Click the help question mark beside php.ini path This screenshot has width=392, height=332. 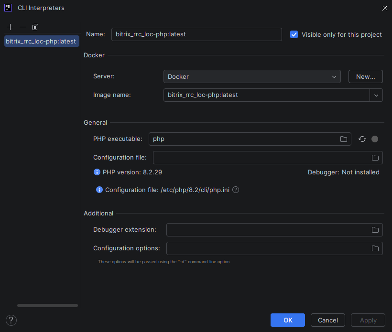[236, 190]
